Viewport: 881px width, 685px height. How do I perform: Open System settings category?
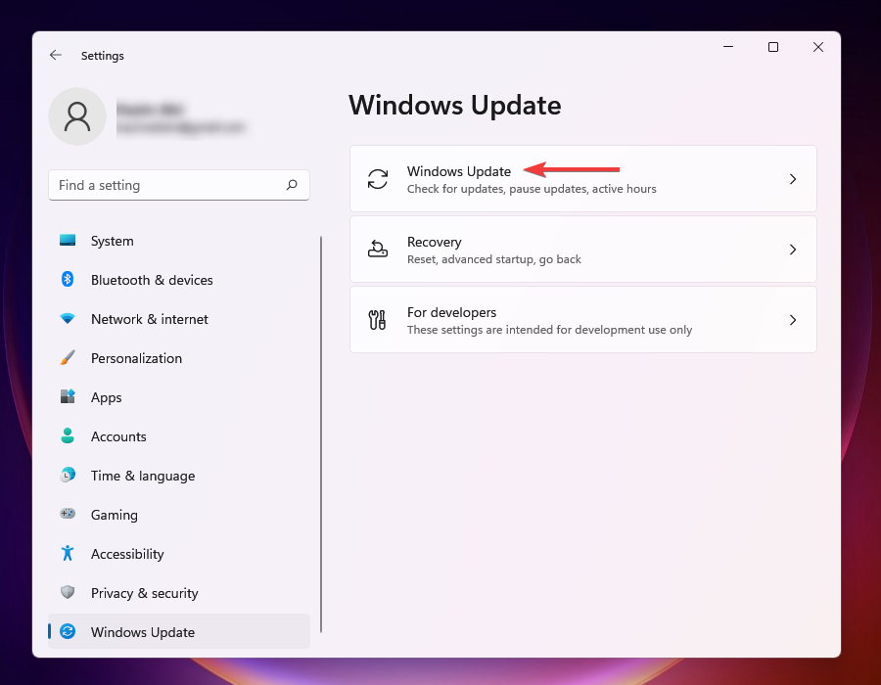click(x=179, y=241)
